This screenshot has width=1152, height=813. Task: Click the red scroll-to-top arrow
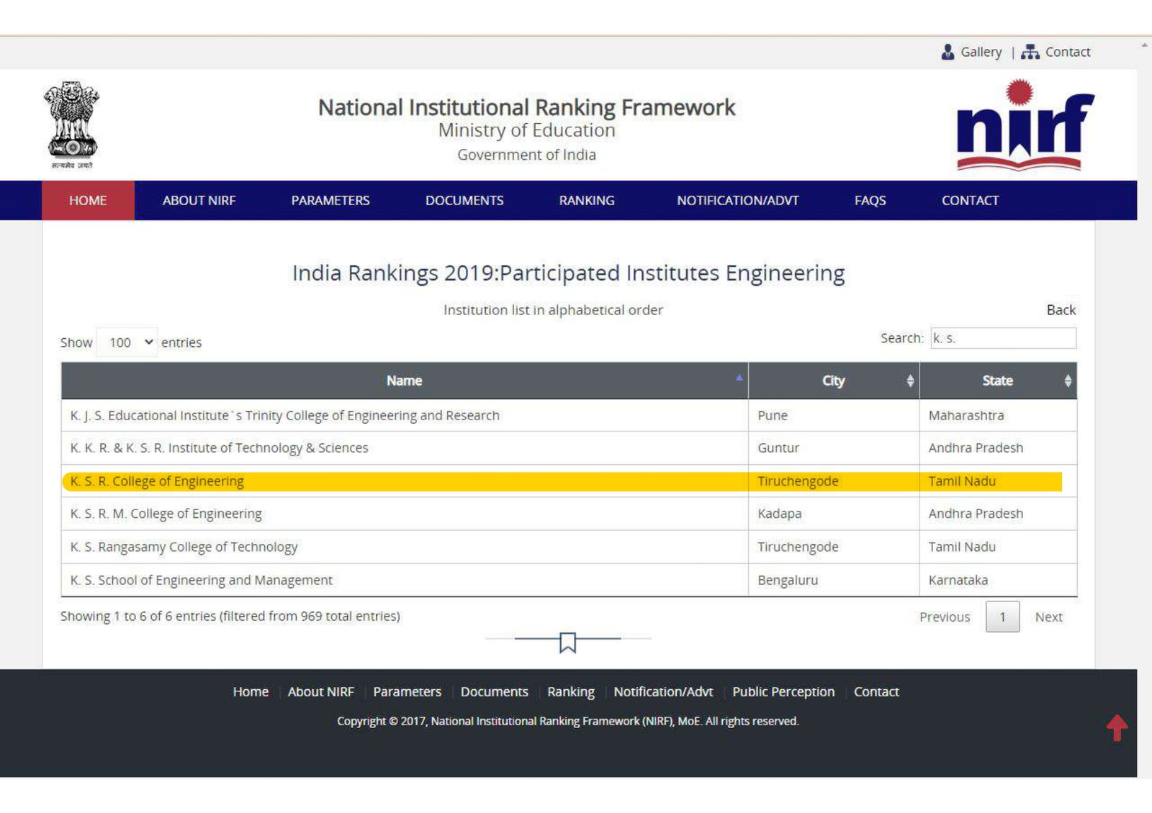(1117, 727)
